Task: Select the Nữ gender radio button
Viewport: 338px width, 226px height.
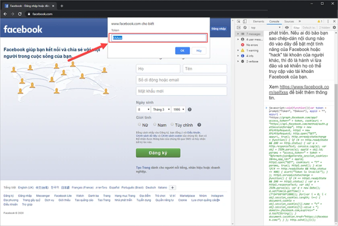Action: pos(139,125)
